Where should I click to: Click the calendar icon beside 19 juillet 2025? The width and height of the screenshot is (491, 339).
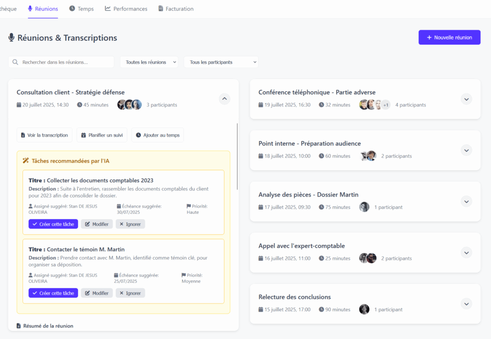260,105
